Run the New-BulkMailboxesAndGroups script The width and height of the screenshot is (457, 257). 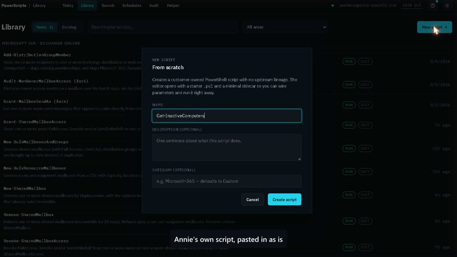[x=349, y=148]
